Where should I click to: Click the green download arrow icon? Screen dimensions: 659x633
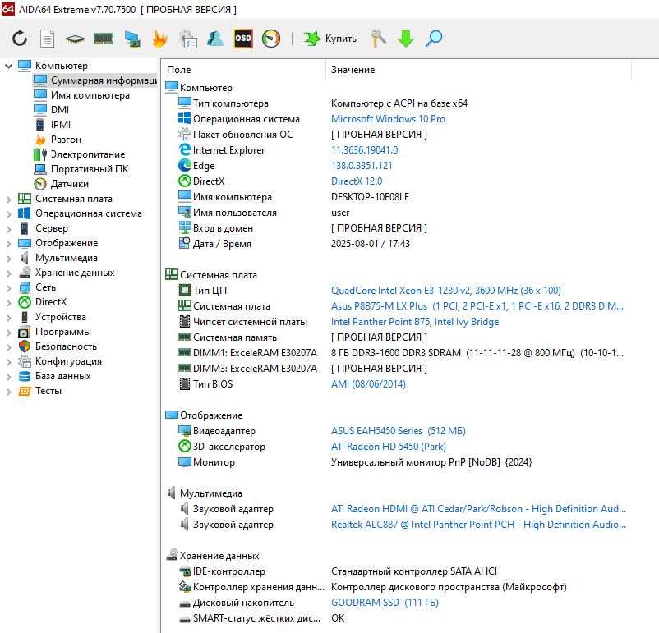(x=406, y=39)
